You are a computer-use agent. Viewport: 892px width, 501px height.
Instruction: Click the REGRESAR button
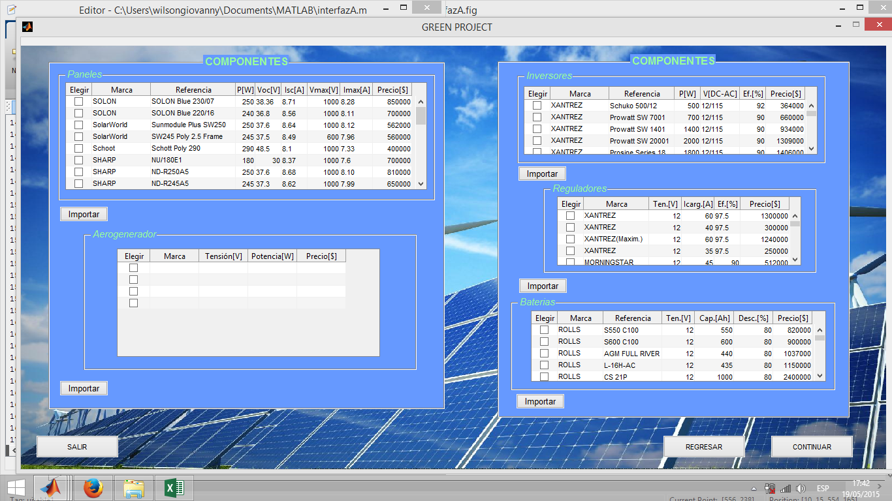pos(704,447)
